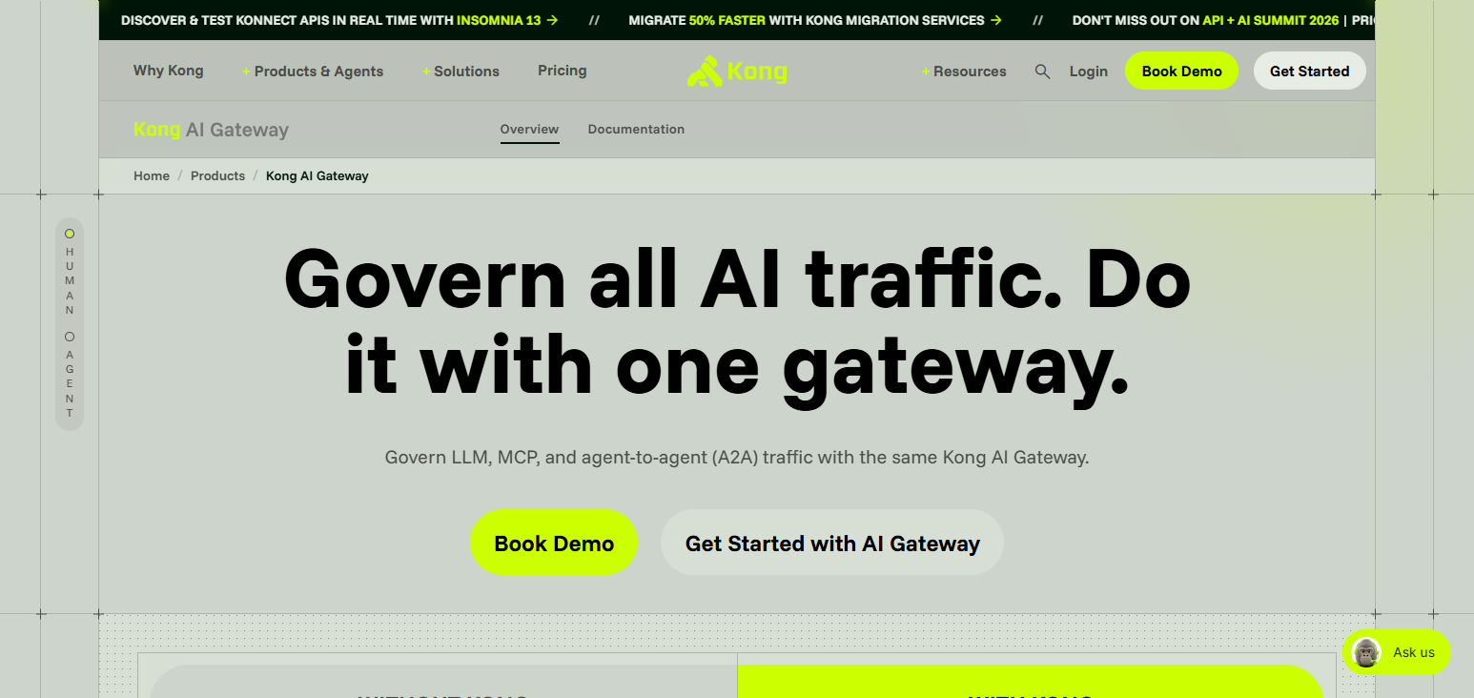This screenshot has height=698, width=1474.
Task: Click the arrow after Insomnia 13
Action: tap(552, 20)
